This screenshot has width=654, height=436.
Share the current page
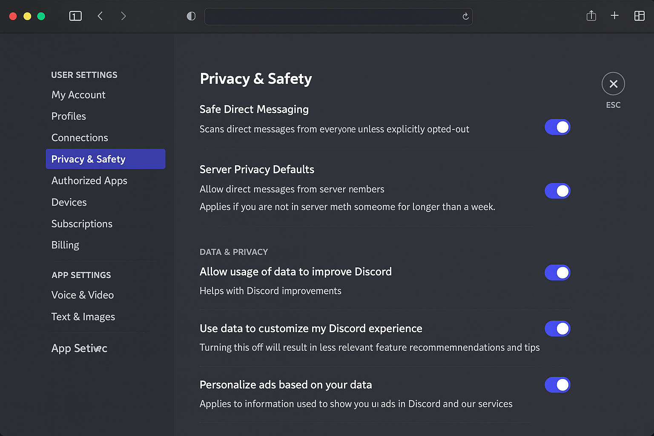tap(591, 15)
